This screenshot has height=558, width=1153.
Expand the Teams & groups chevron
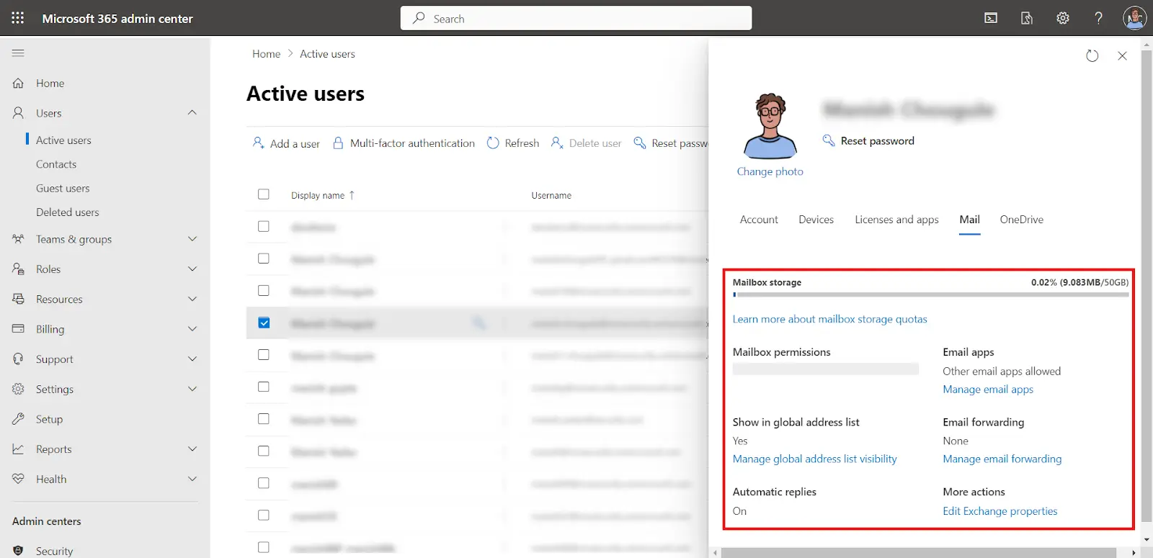coord(192,239)
